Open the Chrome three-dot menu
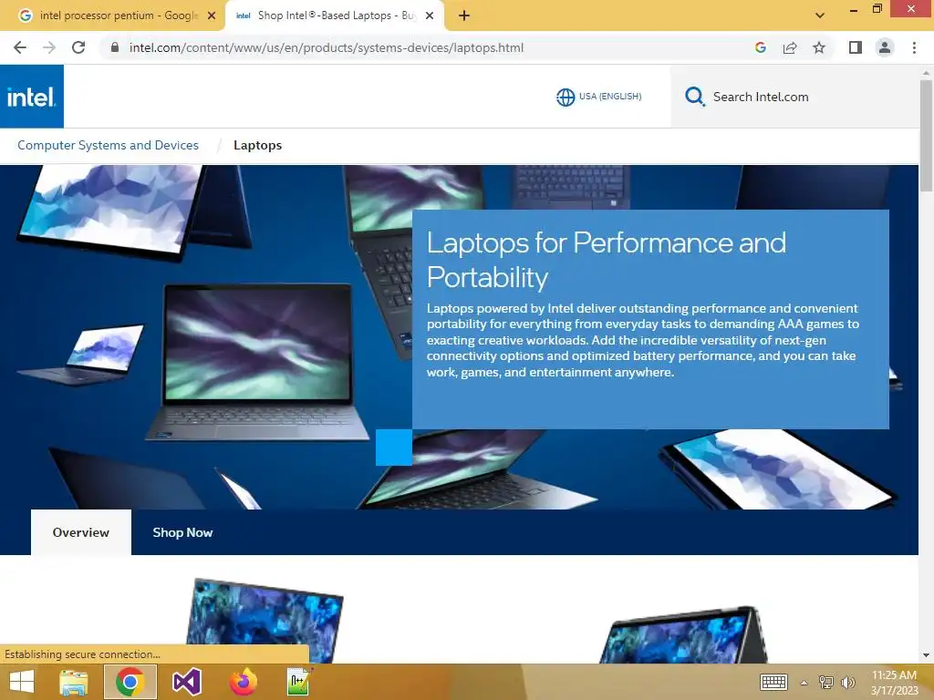The image size is (934, 700). [x=914, y=47]
